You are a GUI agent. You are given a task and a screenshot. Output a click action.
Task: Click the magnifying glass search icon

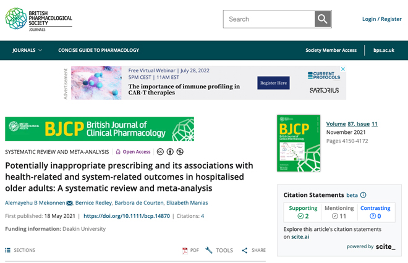coord(323,19)
